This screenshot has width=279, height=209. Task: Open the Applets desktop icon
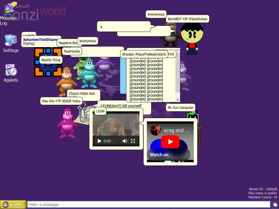click(x=11, y=73)
